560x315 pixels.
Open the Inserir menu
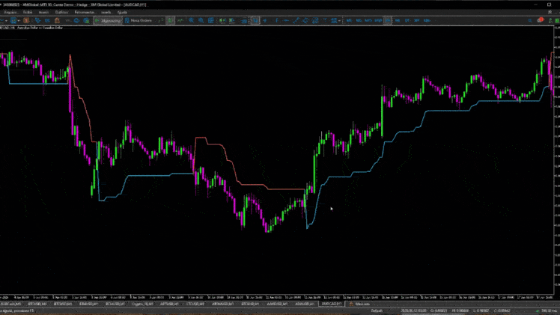[x=43, y=12]
